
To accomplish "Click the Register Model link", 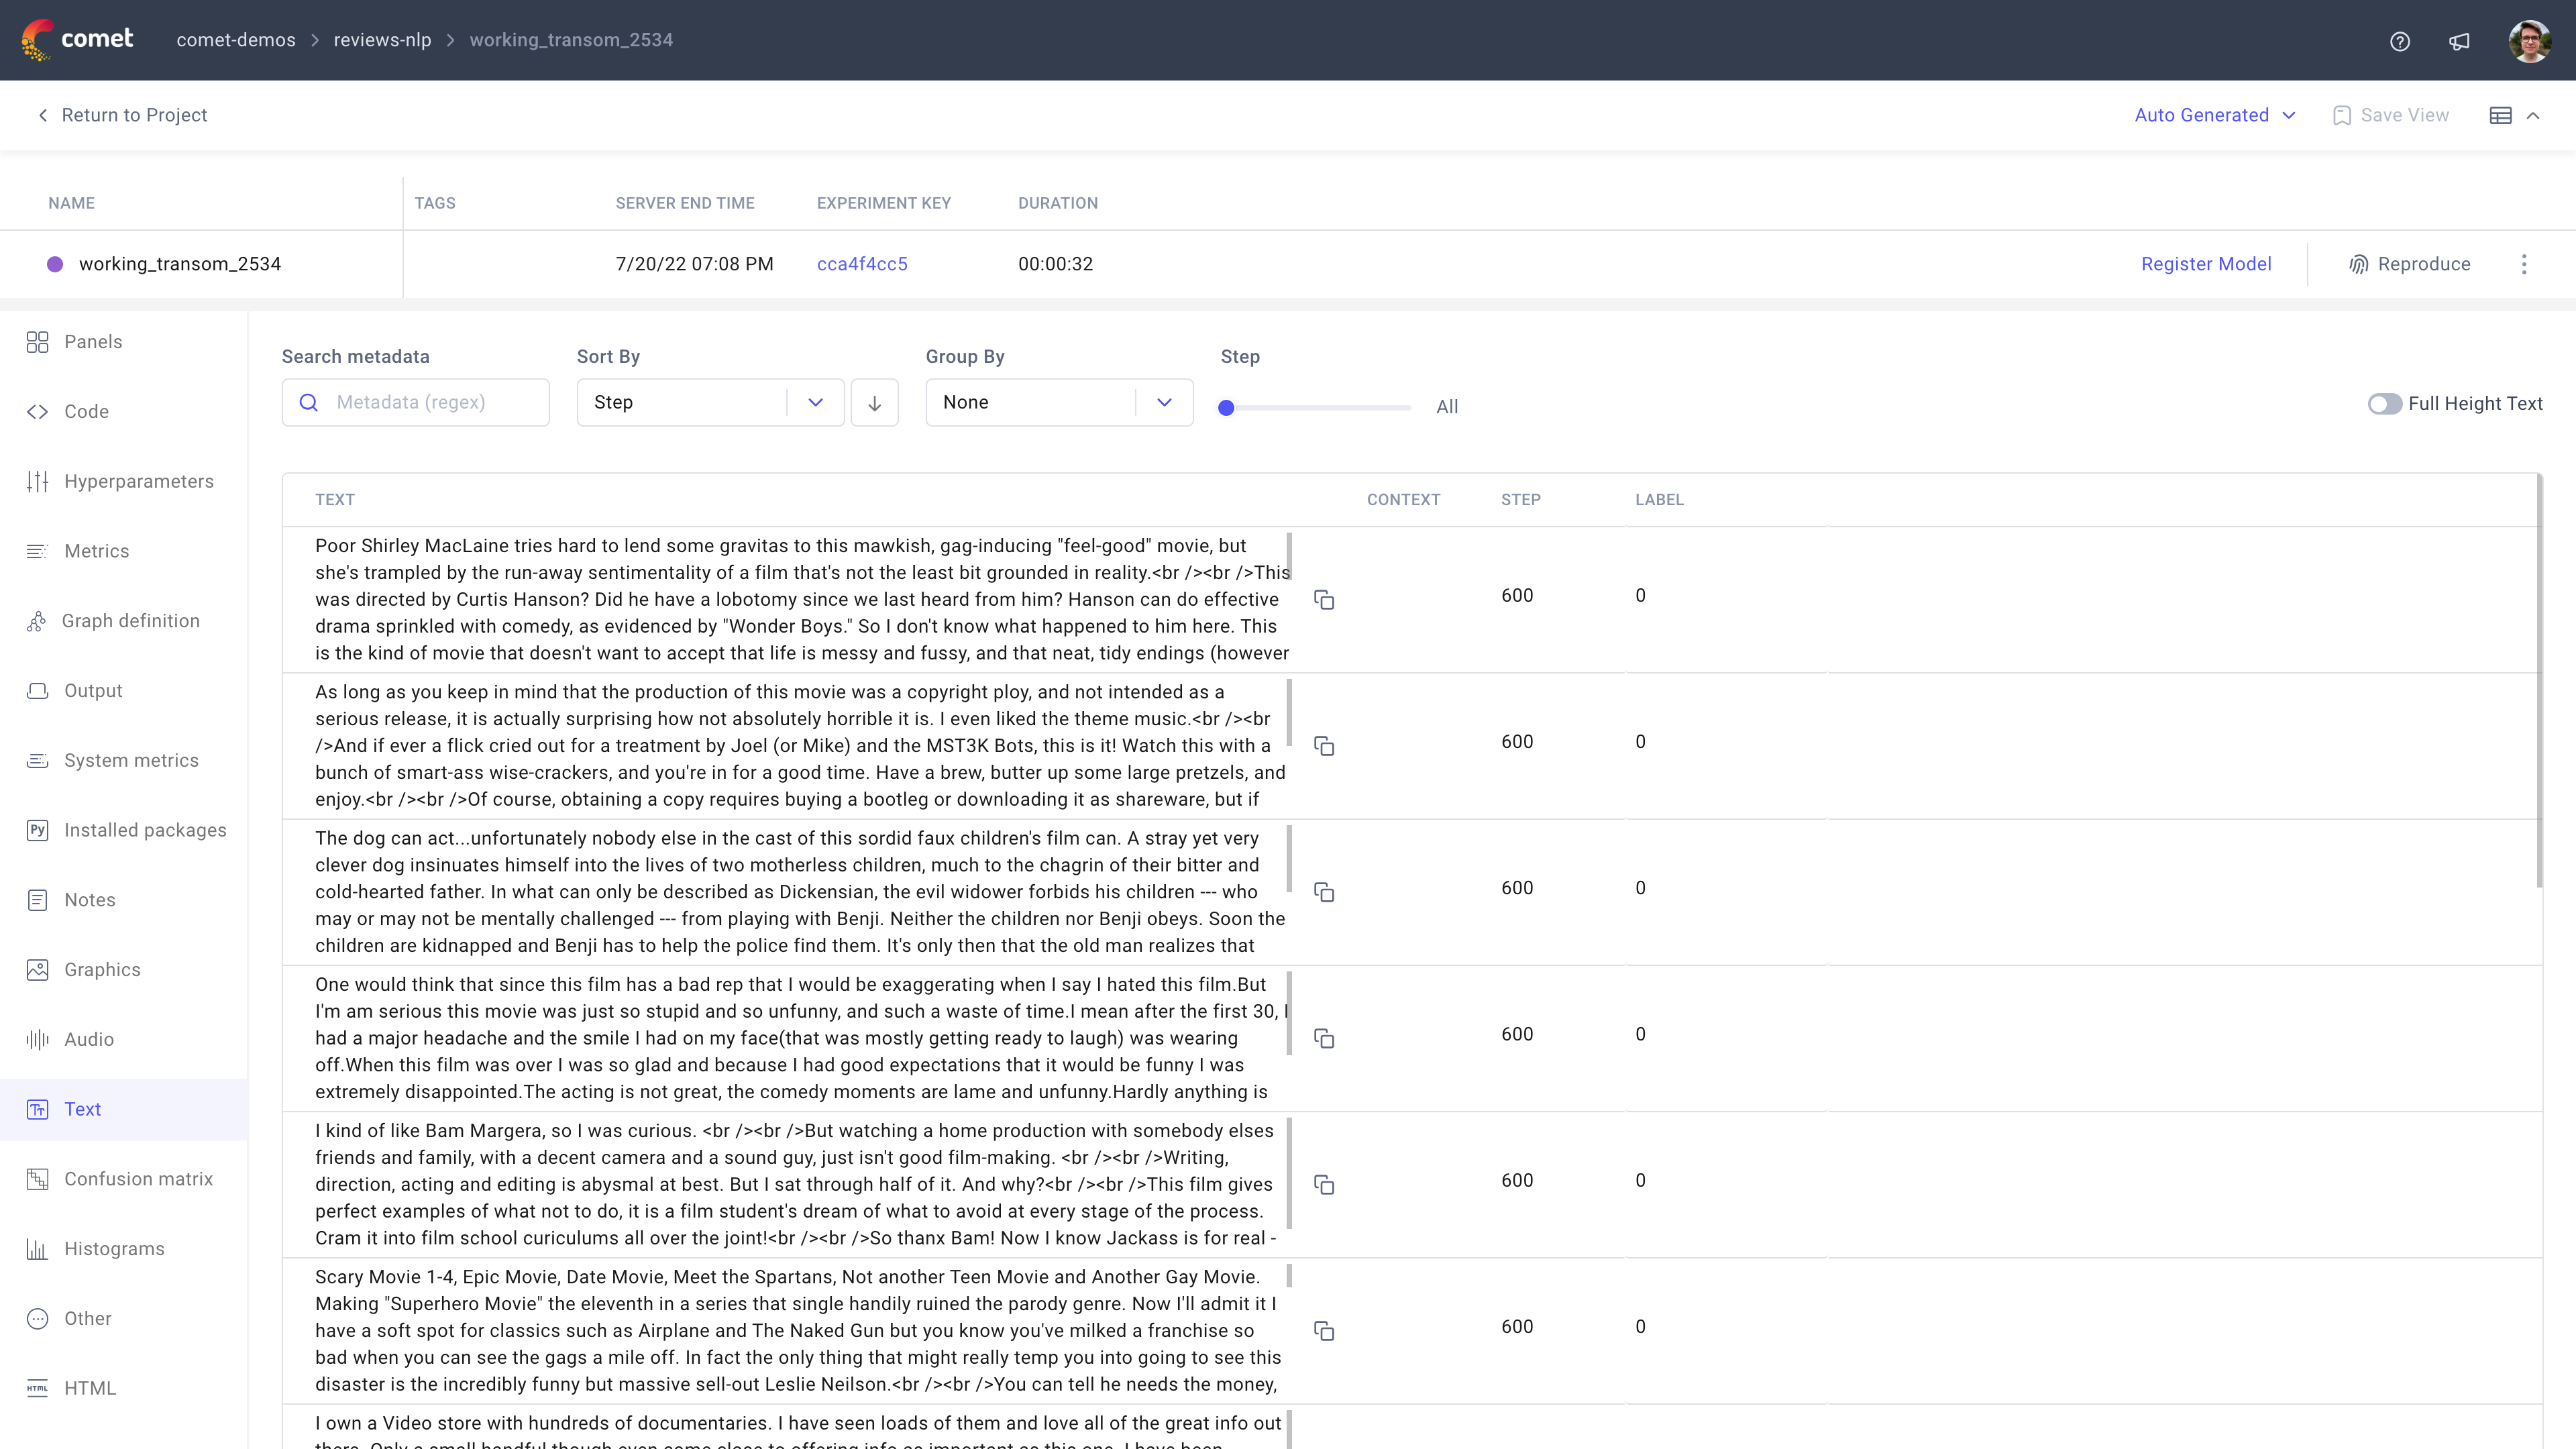I will click(x=2206, y=264).
